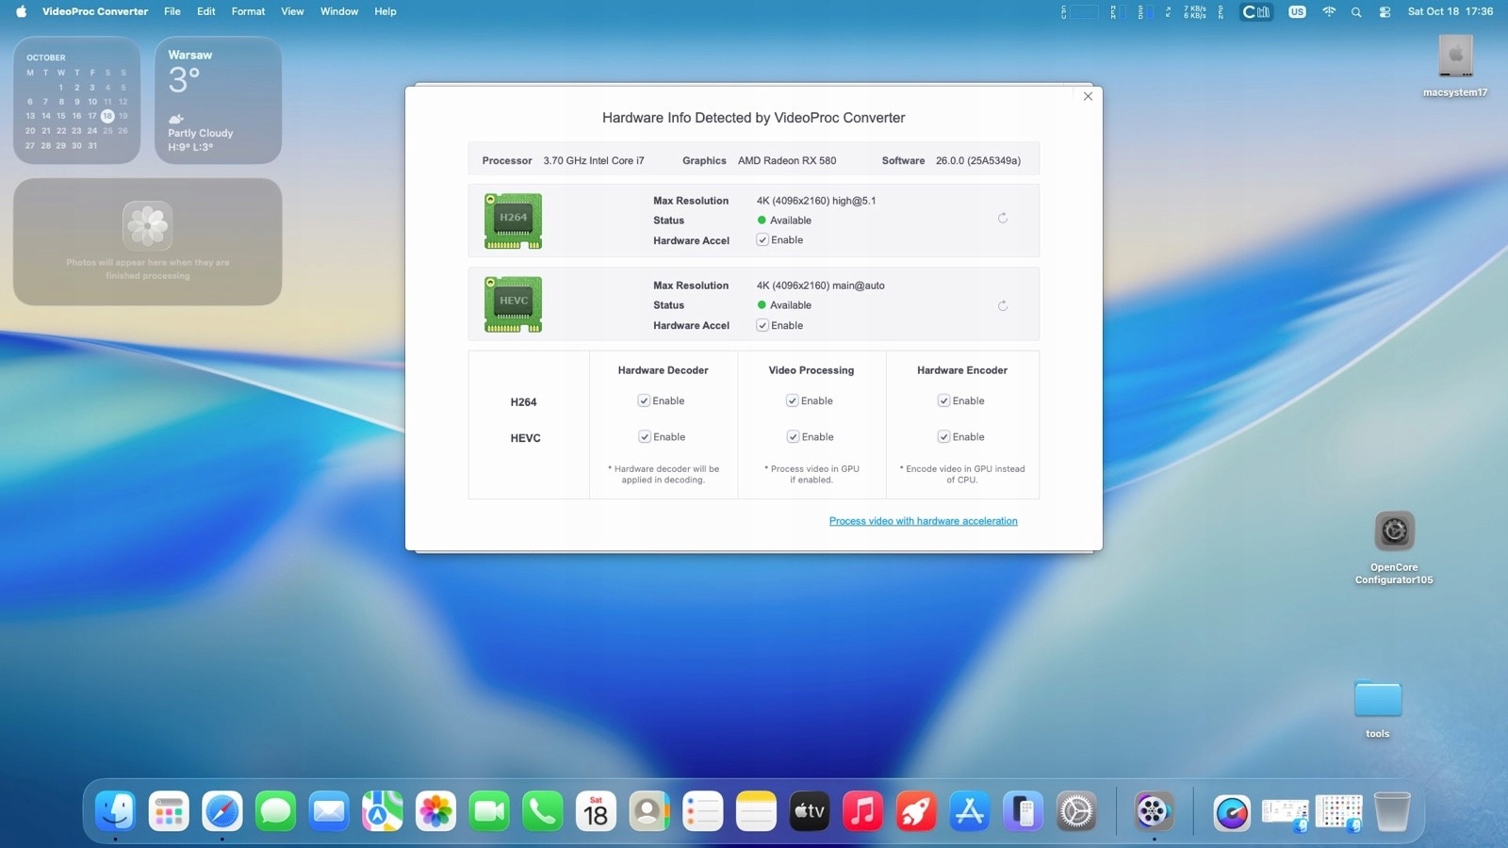This screenshot has width=1508, height=848.
Task: Open System Settings in the Dock
Action: pyautogui.click(x=1075, y=811)
